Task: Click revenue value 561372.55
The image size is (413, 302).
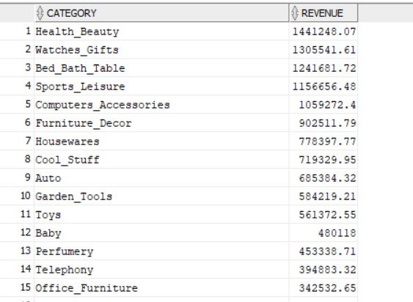Action: click(x=327, y=215)
